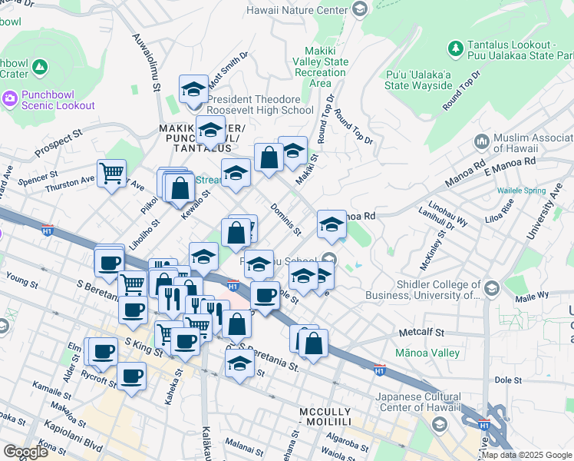
Task: Open the largest fork and knife restaurant marker
Action: [172, 300]
